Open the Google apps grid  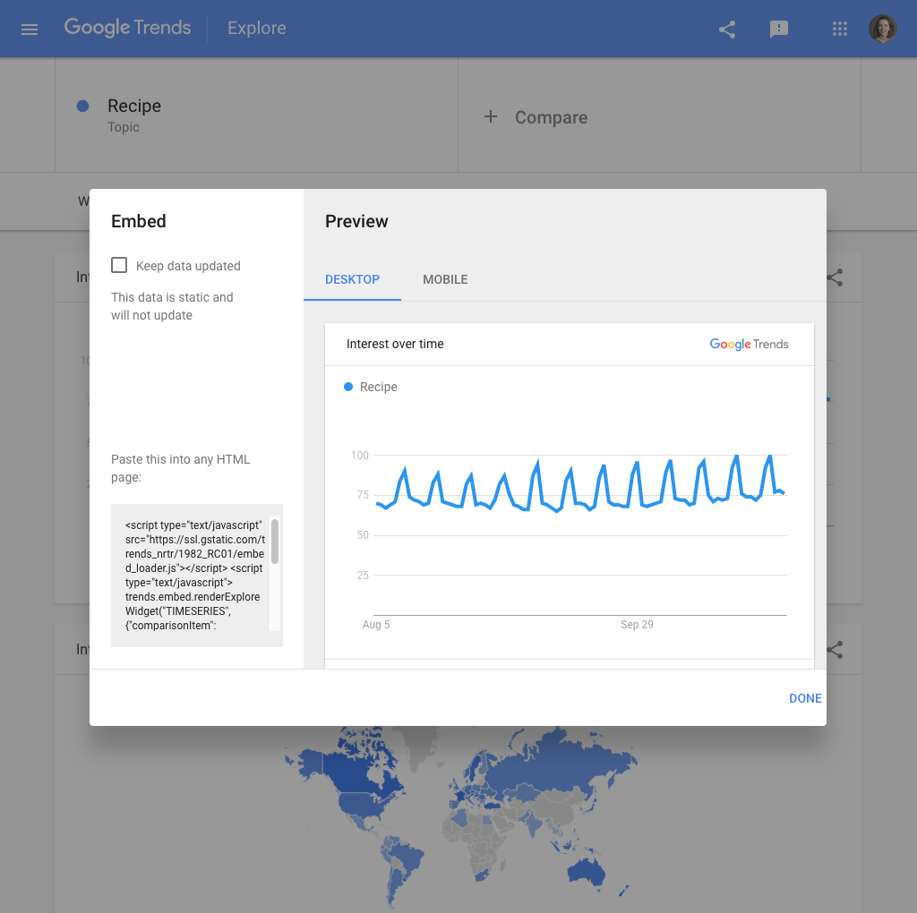pyautogui.click(x=840, y=29)
